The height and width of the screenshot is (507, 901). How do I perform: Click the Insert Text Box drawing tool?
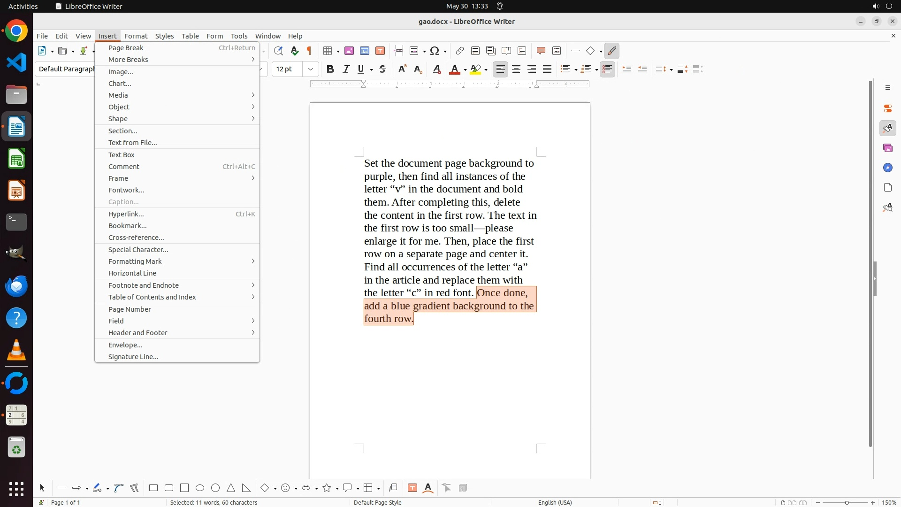point(412,488)
